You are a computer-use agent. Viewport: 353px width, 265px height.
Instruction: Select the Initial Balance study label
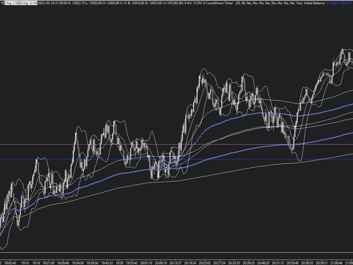pyautogui.click(x=314, y=2)
